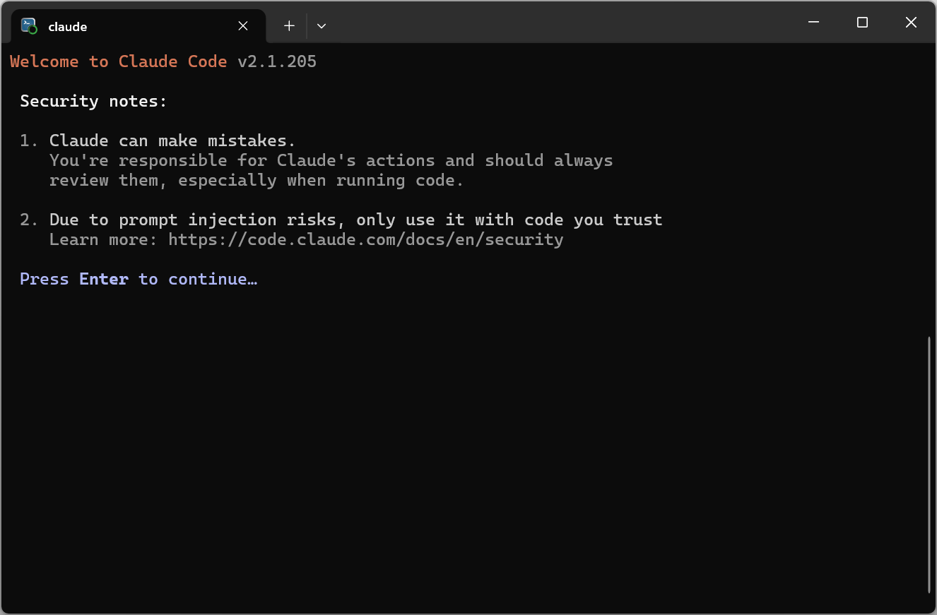Maximize the terminal window
This screenshot has width=937, height=615.
(862, 23)
